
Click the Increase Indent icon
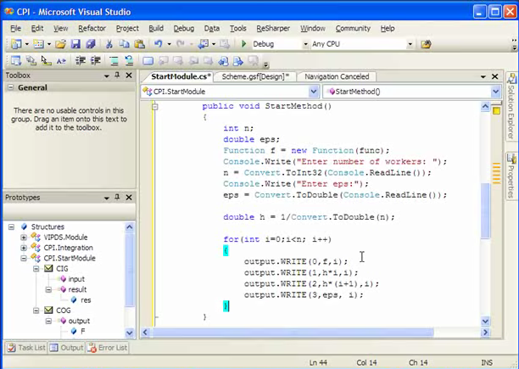pos(96,61)
